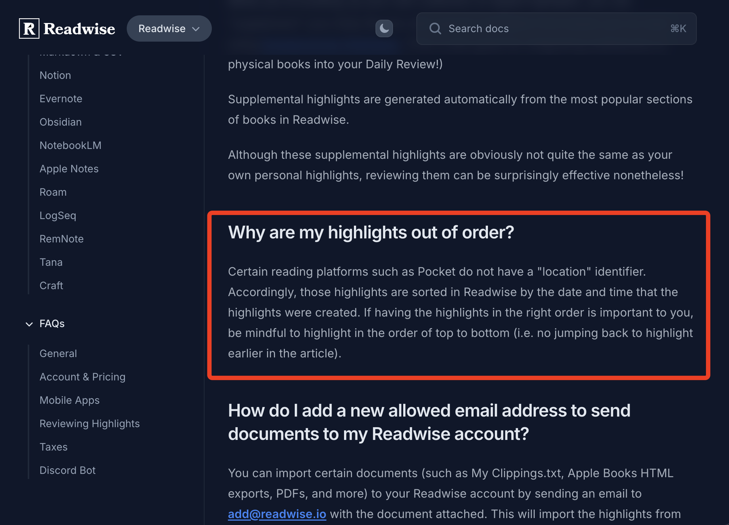
Task: Select the General FAQ page
Action: (58, 353)
